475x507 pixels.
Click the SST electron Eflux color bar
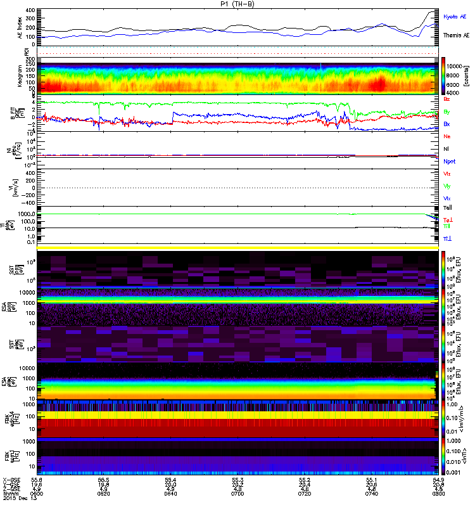tap(443, 344)
